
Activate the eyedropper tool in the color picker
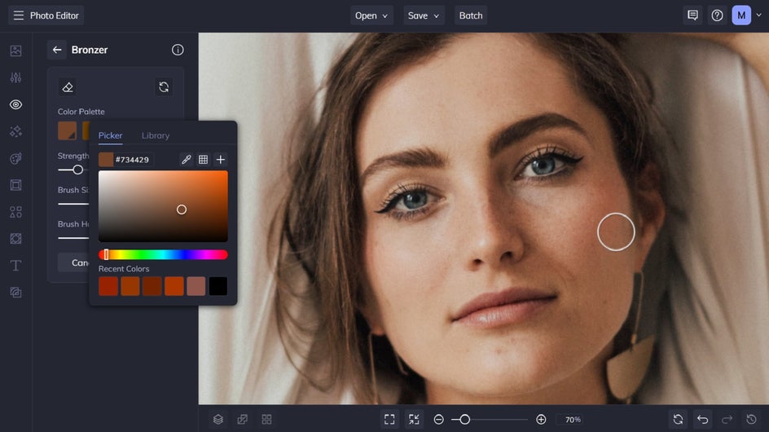click(186, 160)
